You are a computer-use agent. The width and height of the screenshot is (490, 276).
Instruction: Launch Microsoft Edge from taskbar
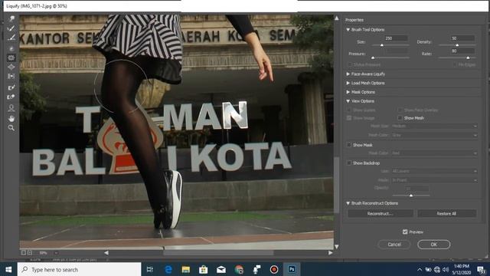tap(168, 269)
